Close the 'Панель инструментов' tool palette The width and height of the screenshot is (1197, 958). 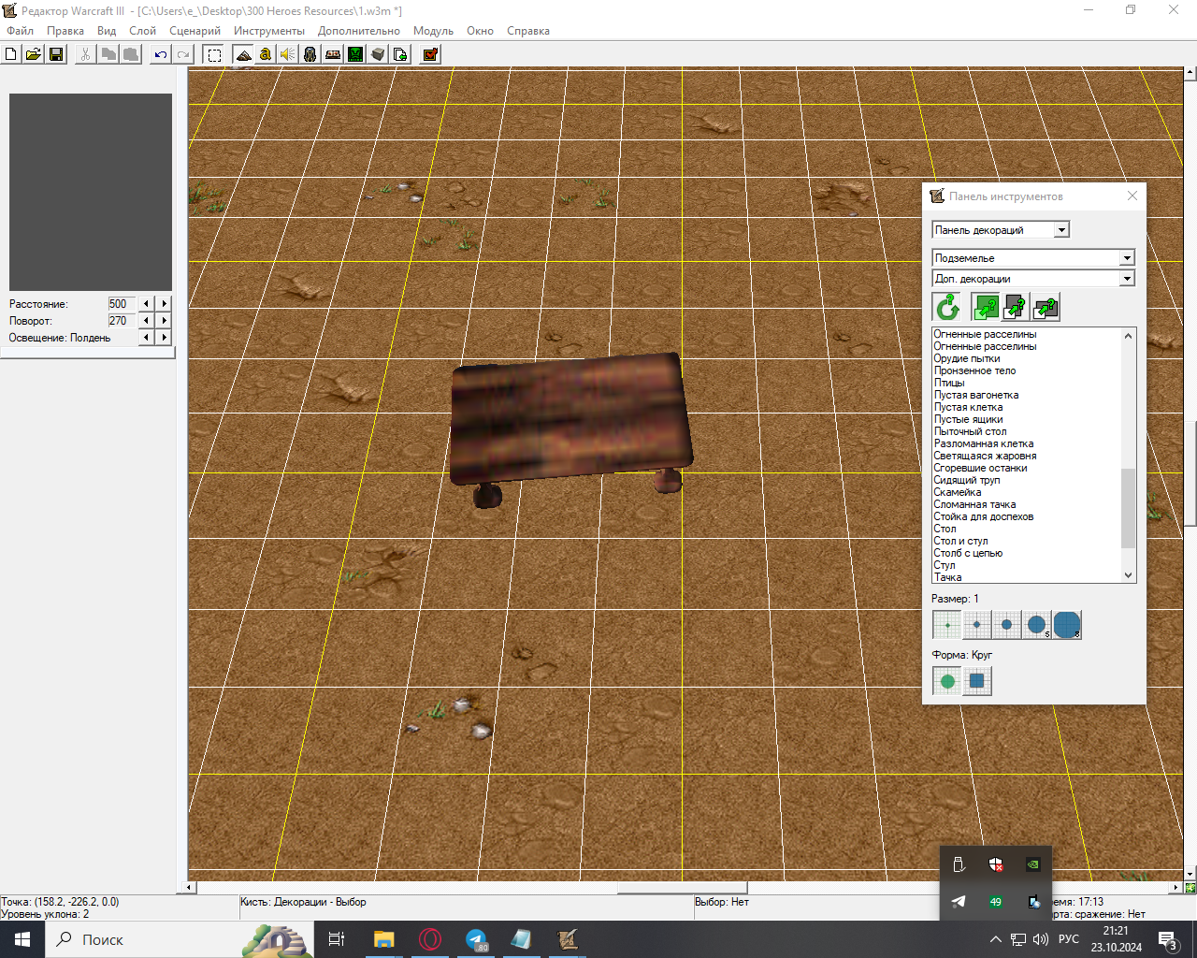pos(1132,196)
